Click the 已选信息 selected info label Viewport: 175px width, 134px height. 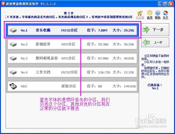click(x=155, y=85)
